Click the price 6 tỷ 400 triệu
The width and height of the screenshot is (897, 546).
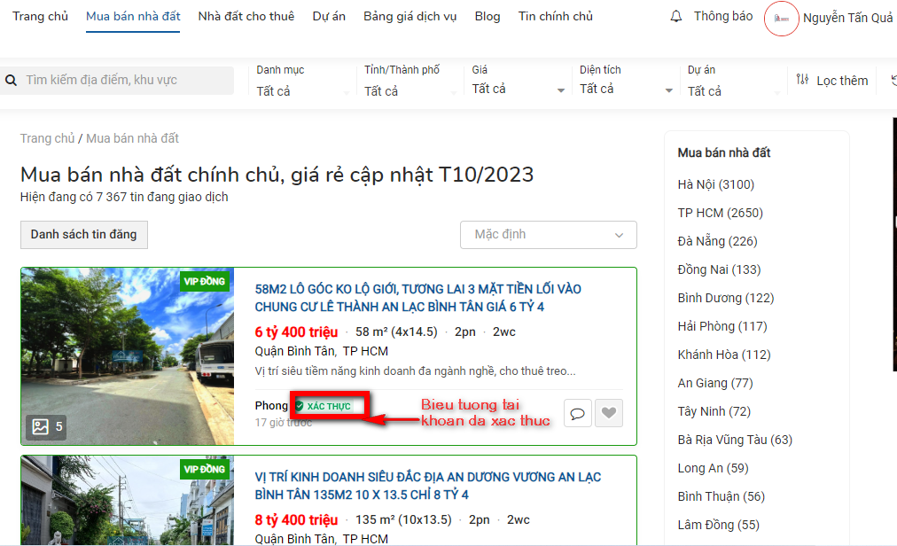[296, 332]
